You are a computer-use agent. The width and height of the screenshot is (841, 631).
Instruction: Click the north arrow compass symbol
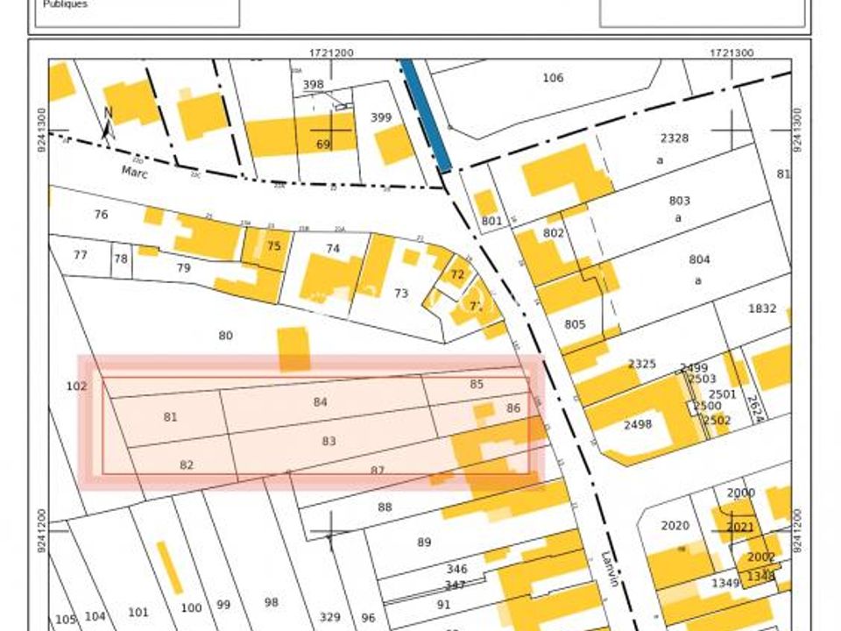(108, 123)
